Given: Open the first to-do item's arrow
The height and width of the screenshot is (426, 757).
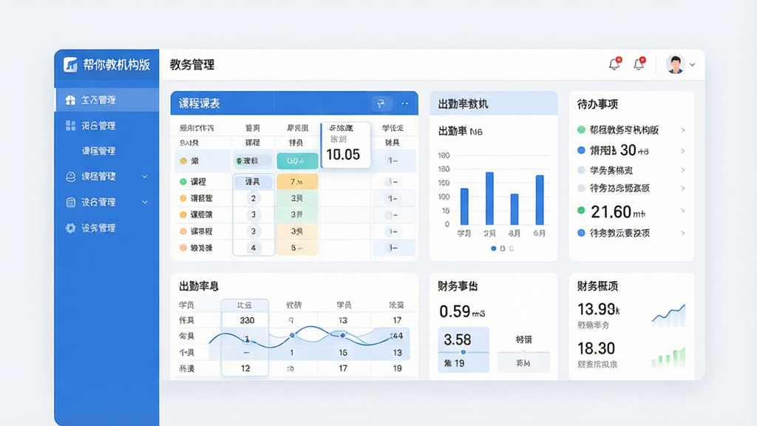Looking at the screenshot, I should (x=682, y=130).
